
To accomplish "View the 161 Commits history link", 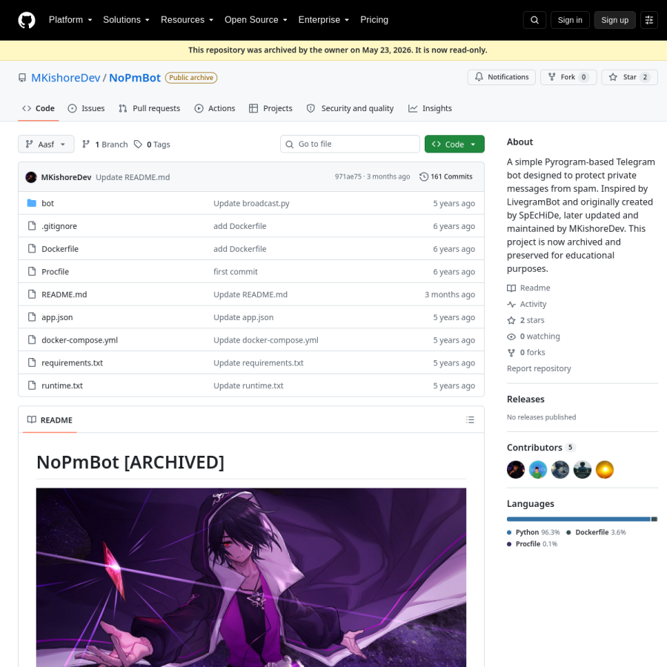I will click(x=446, y=176).
